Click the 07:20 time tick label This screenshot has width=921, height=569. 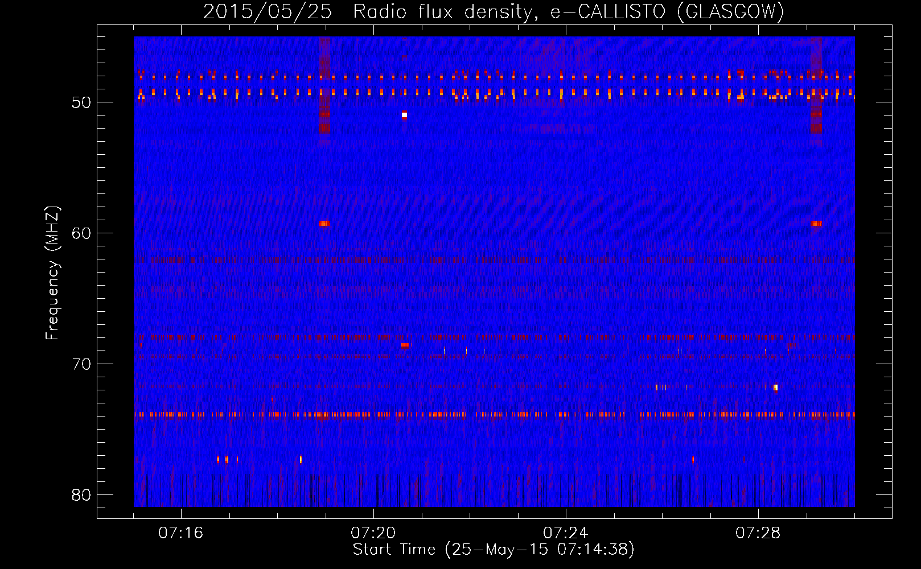coord(373,533)
